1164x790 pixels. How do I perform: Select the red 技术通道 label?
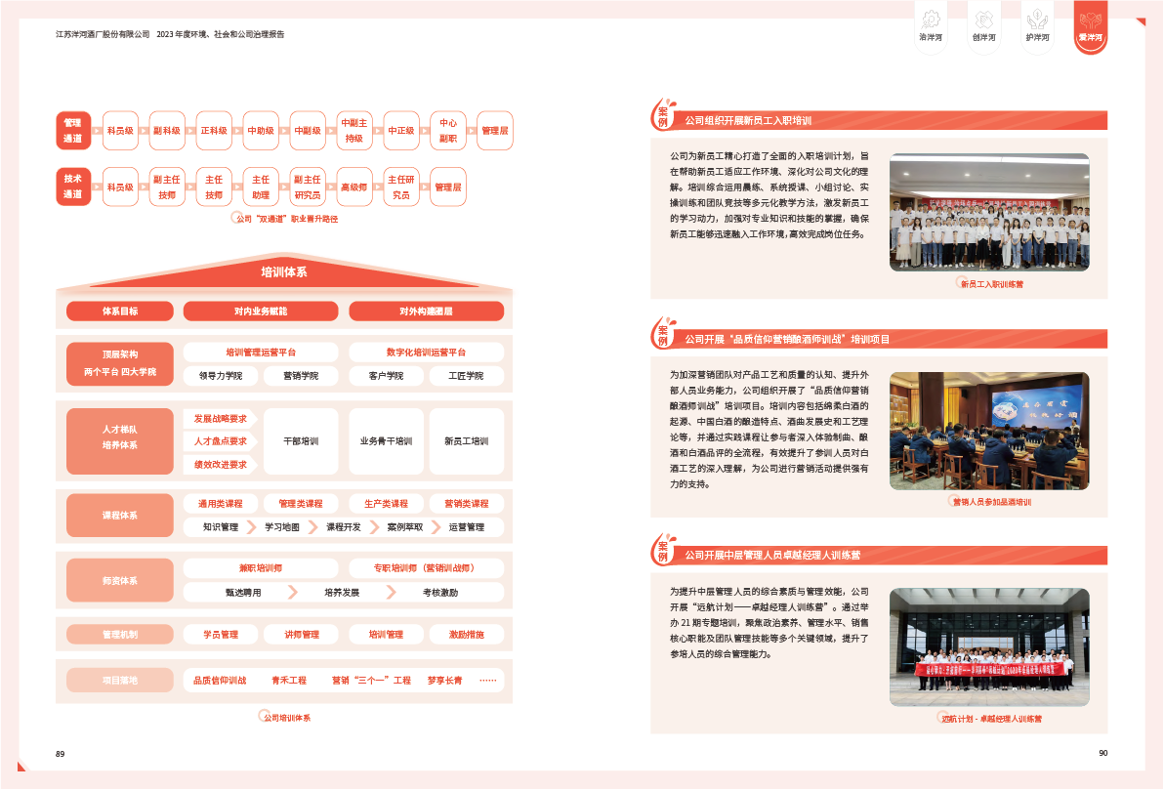73,187
